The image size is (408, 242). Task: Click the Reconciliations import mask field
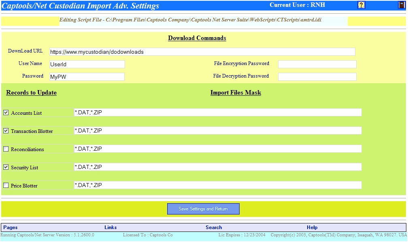click(x=217, y=149)
